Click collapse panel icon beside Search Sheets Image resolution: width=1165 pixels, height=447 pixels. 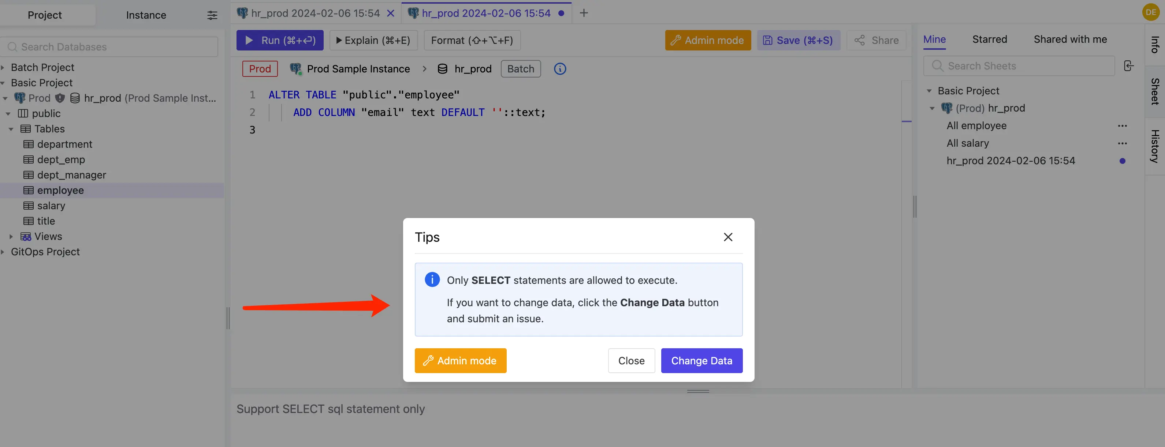[1128, 66]
